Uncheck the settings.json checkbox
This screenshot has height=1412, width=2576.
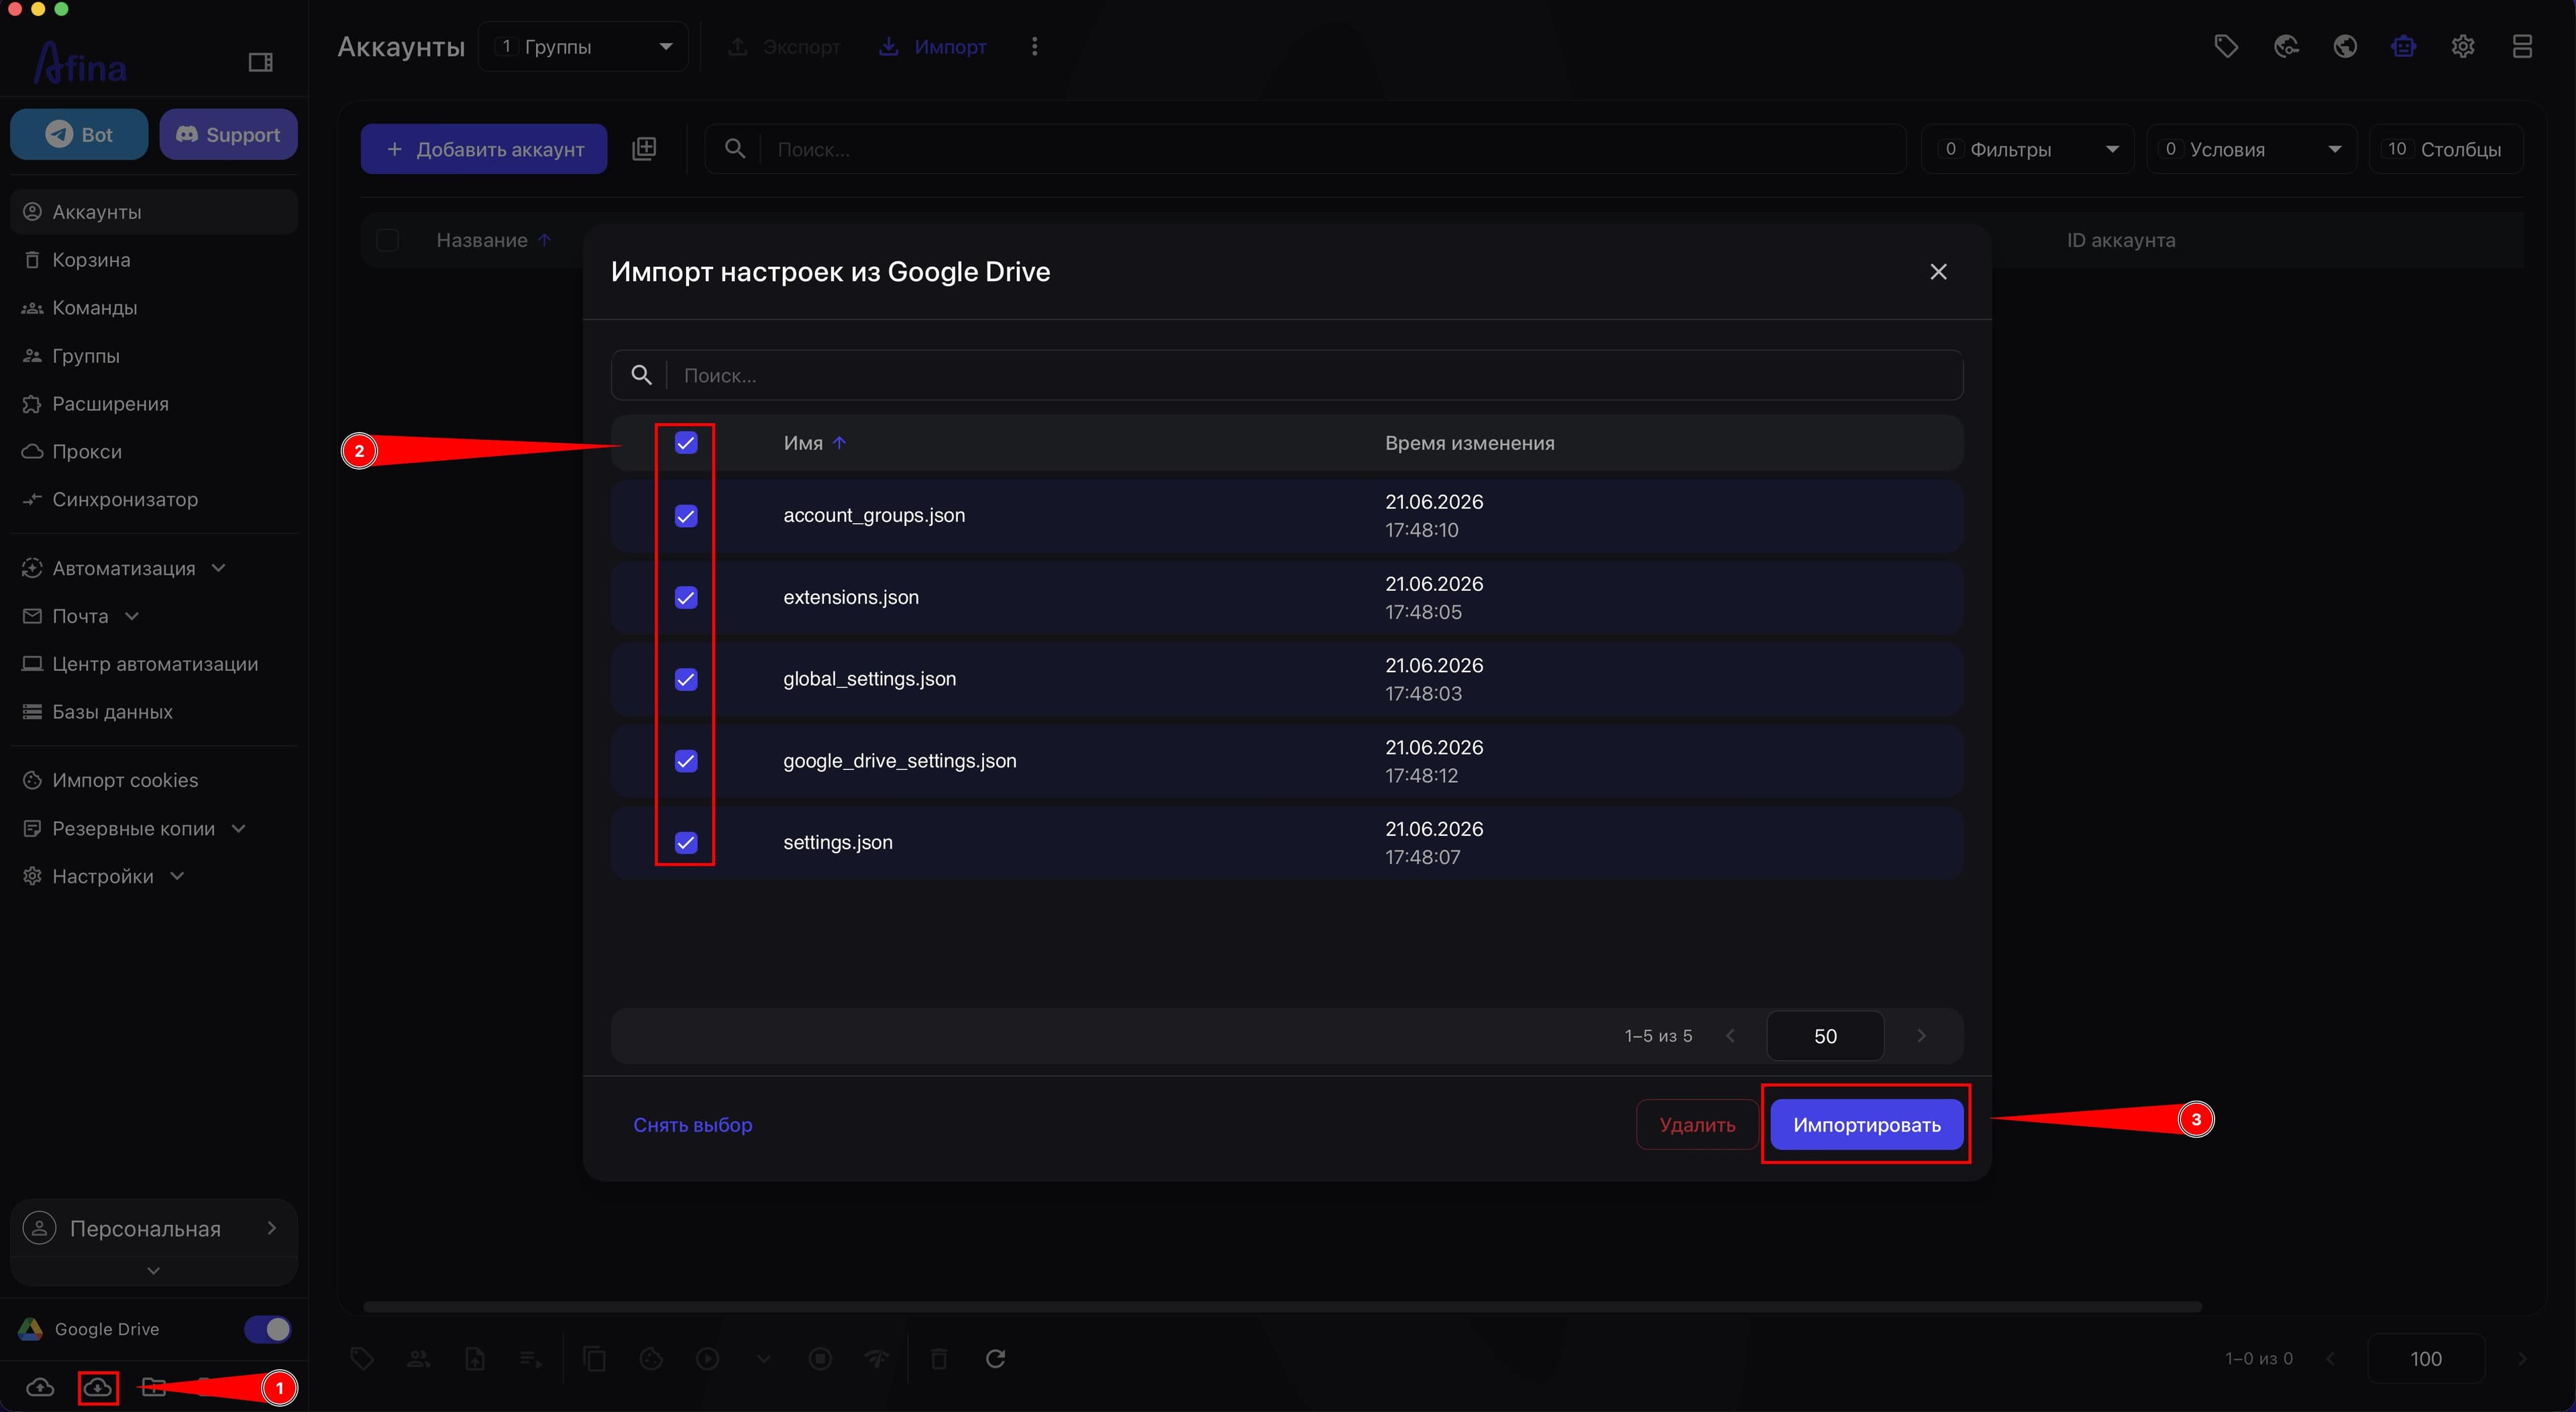coord(686,843)
